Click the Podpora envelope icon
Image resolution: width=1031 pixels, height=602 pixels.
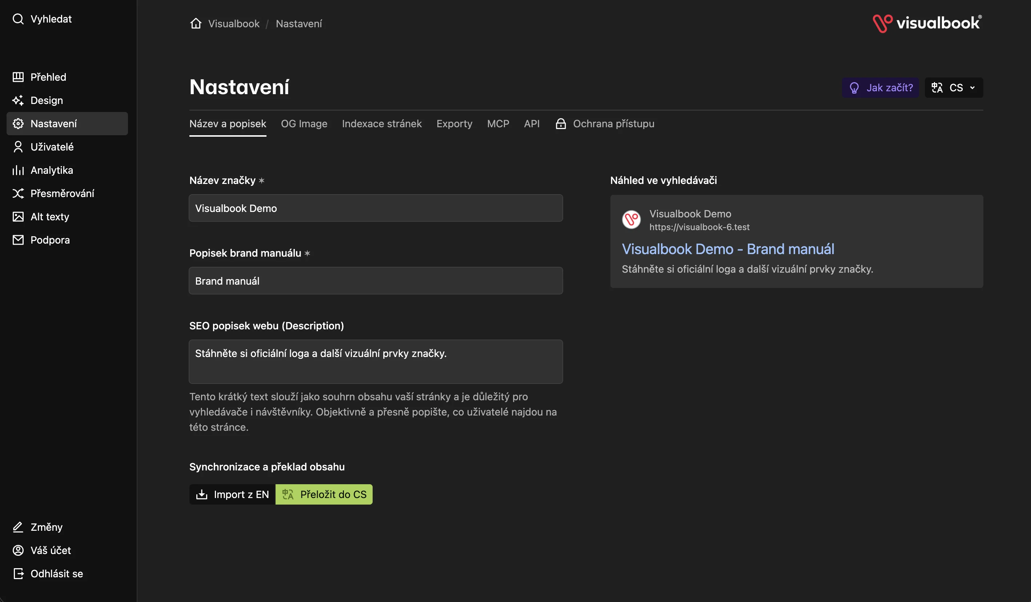pos(18,240)
